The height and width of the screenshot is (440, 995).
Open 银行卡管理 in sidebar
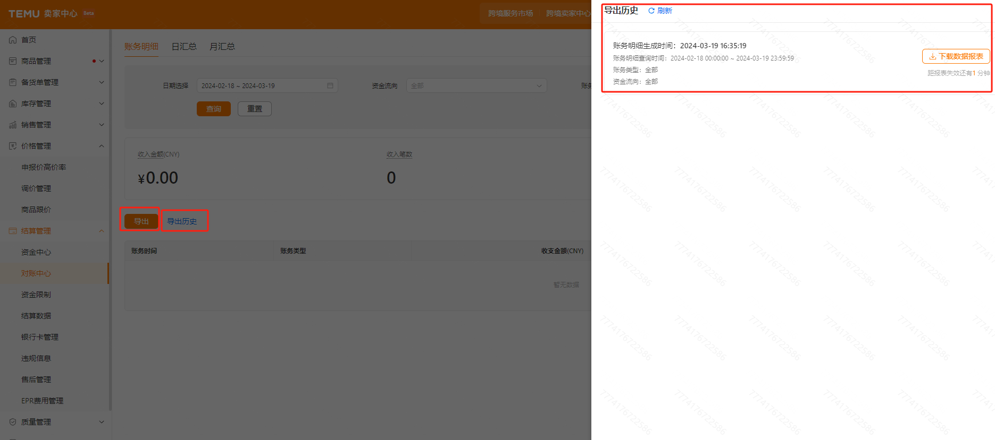[x=40, y=337]
